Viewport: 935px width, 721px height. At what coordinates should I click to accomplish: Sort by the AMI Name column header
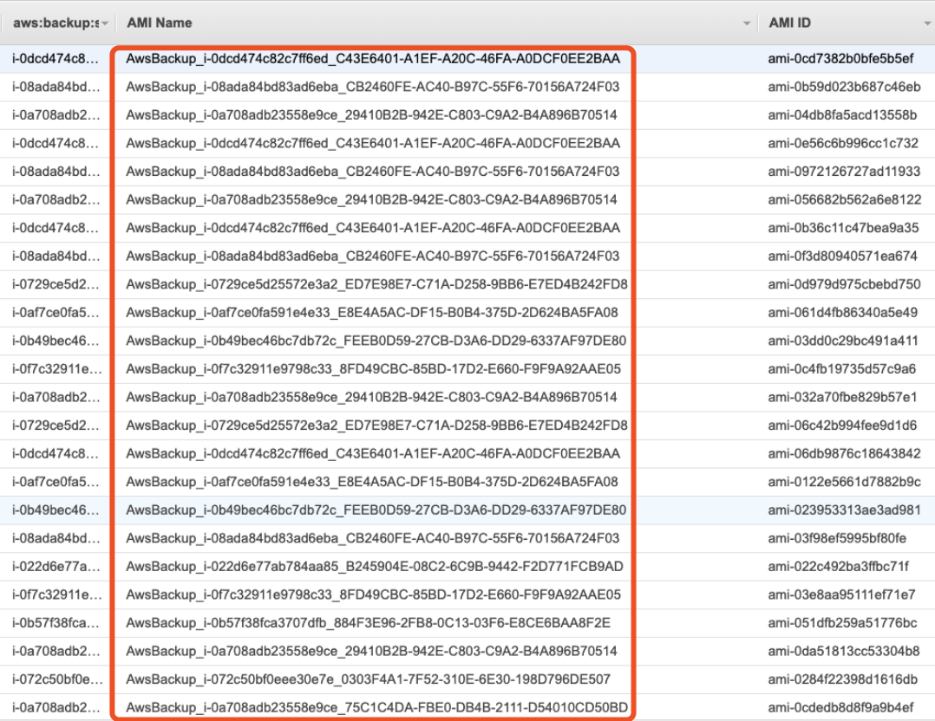[x=160, y=23]
